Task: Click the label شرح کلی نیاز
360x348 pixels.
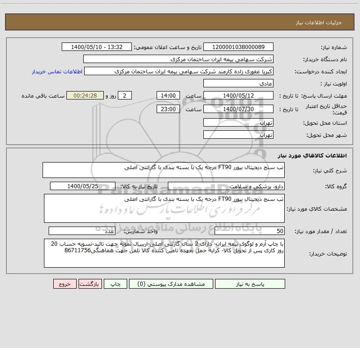Action: [x=330, y=170]
